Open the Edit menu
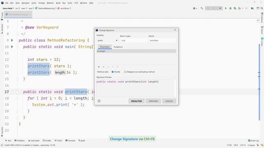The width and height of the screenshot is (264, 148). point(12,3)
